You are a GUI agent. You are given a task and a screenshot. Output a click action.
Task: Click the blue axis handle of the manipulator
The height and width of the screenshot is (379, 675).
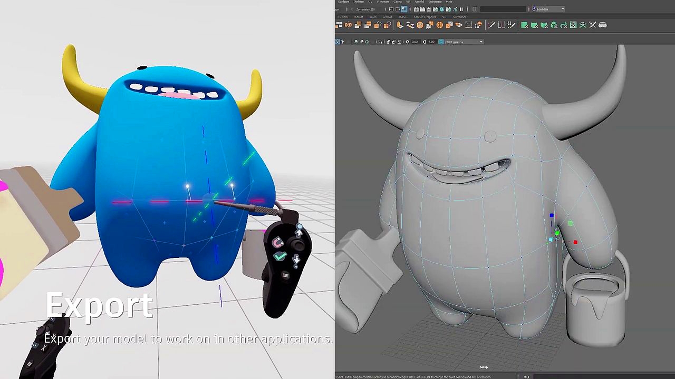pyautogui.click(x=552, y=215)
